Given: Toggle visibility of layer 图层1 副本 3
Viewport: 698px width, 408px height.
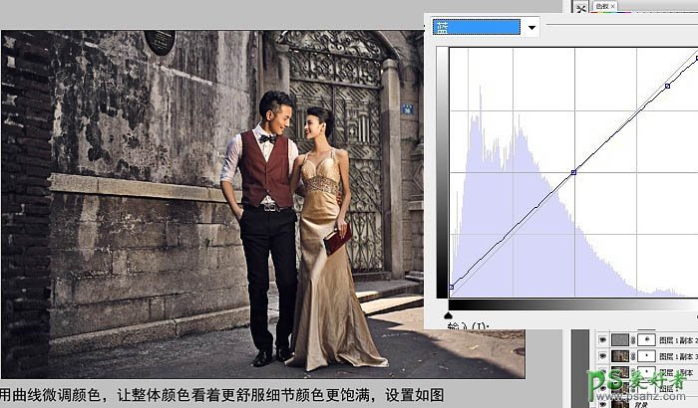Looking at the screenshot, I should point(602,355).
